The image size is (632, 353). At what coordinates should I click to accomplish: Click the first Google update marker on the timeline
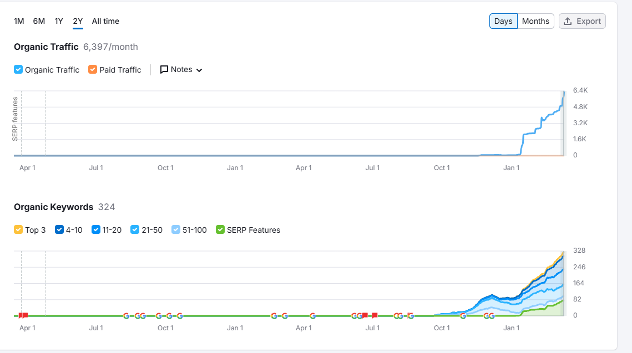click(x=127, y=316)
